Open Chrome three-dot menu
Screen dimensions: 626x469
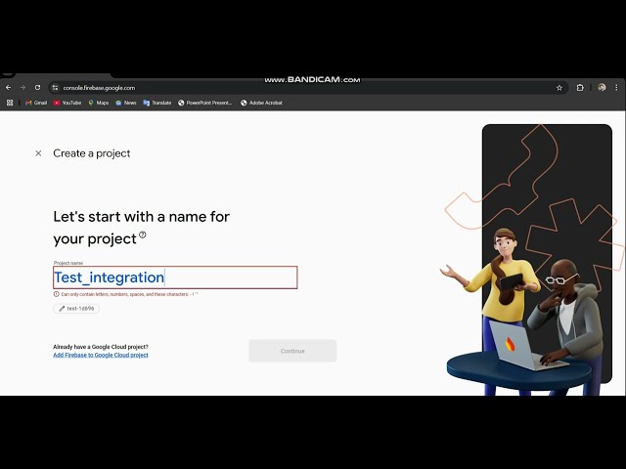pos(616,87)
